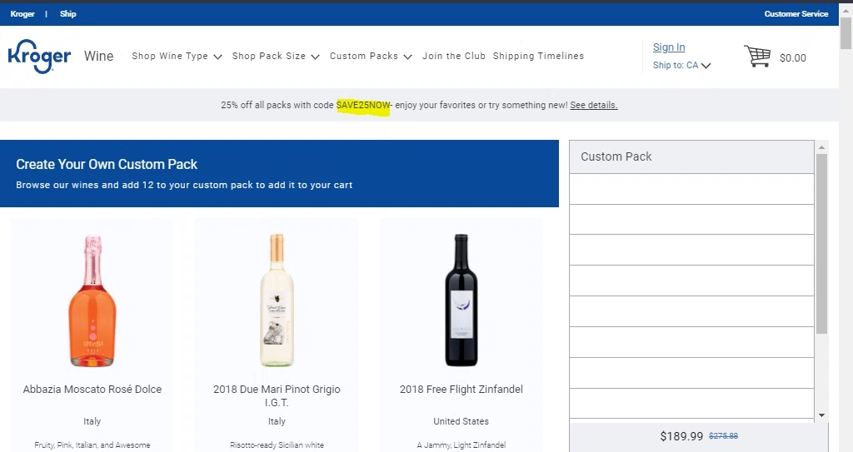Screen dimensions: 853x452
Task: Select the Due Mari Pinot Grigio bottle image
Action: tap(277, 301)
